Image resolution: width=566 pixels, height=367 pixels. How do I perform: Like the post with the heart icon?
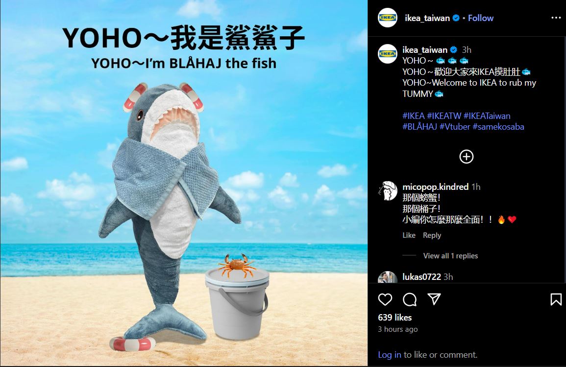pos(385,299)
